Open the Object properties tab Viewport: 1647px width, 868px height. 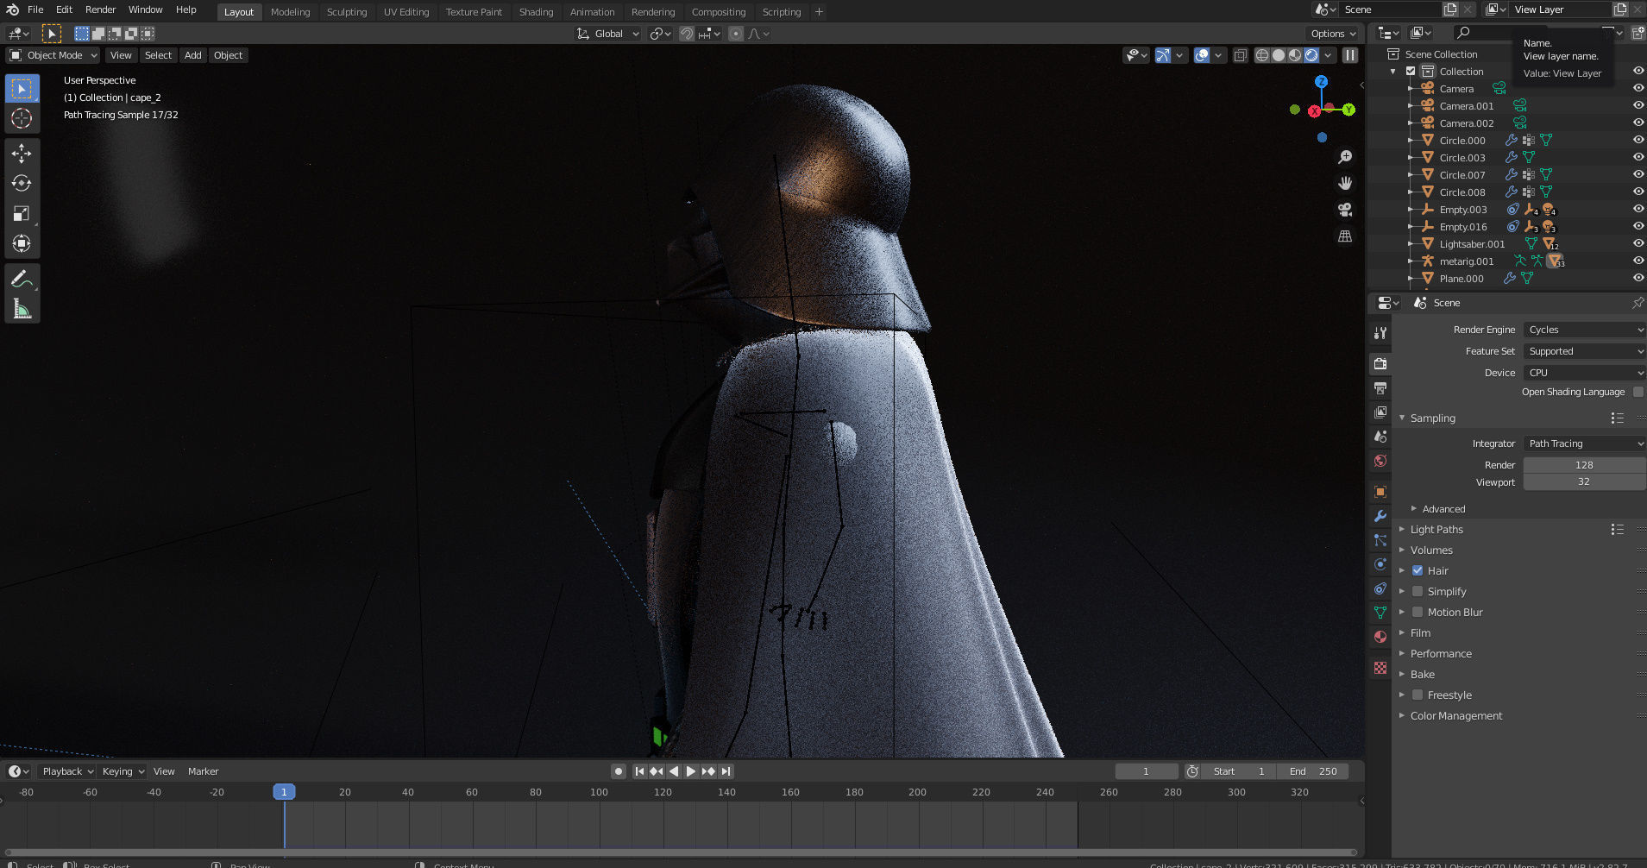1380,492
